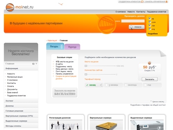Toggle the .org domain checkbox

(x=150, y=29)
